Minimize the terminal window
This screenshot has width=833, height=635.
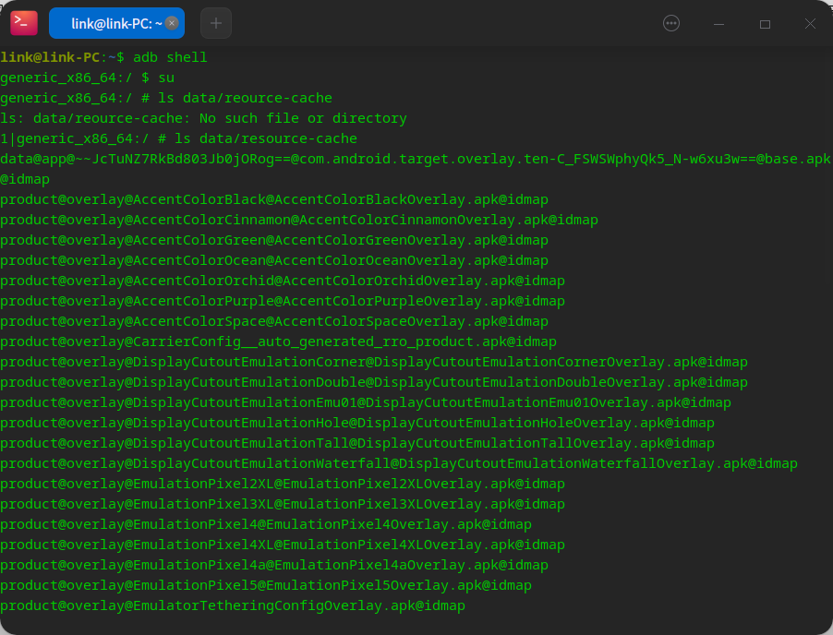click(x=718, y=24)
